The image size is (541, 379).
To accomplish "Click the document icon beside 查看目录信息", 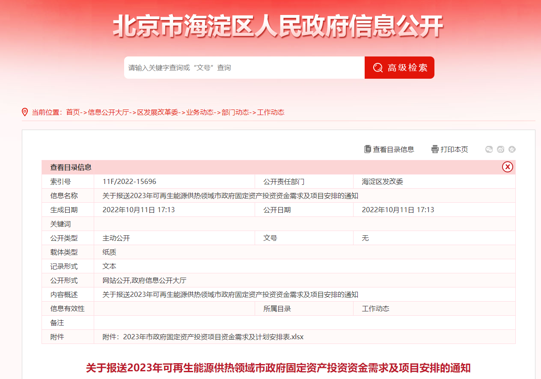I will click(x=367, y=149).
